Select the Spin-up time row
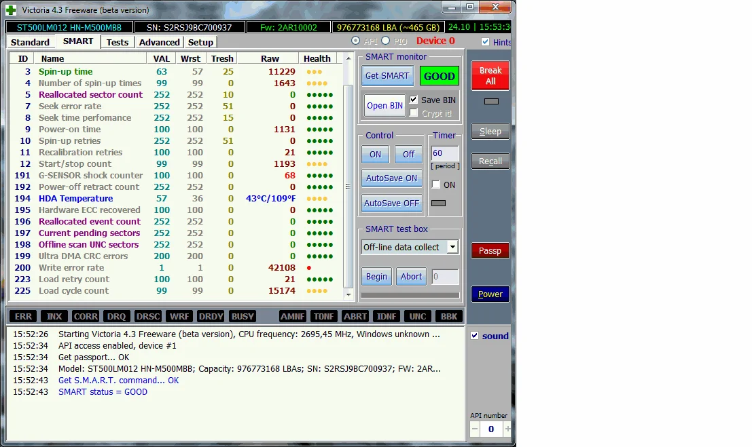The height and width of the screenshot is (447, 752). tap(176, 71)
